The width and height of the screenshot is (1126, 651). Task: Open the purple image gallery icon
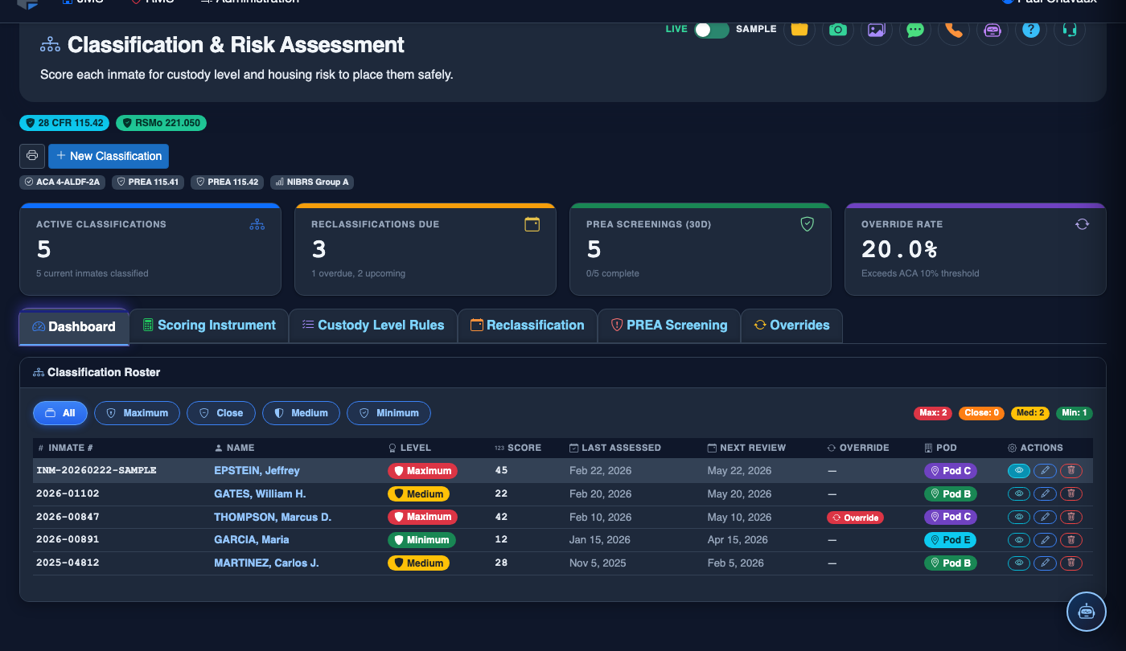(876, 30)
